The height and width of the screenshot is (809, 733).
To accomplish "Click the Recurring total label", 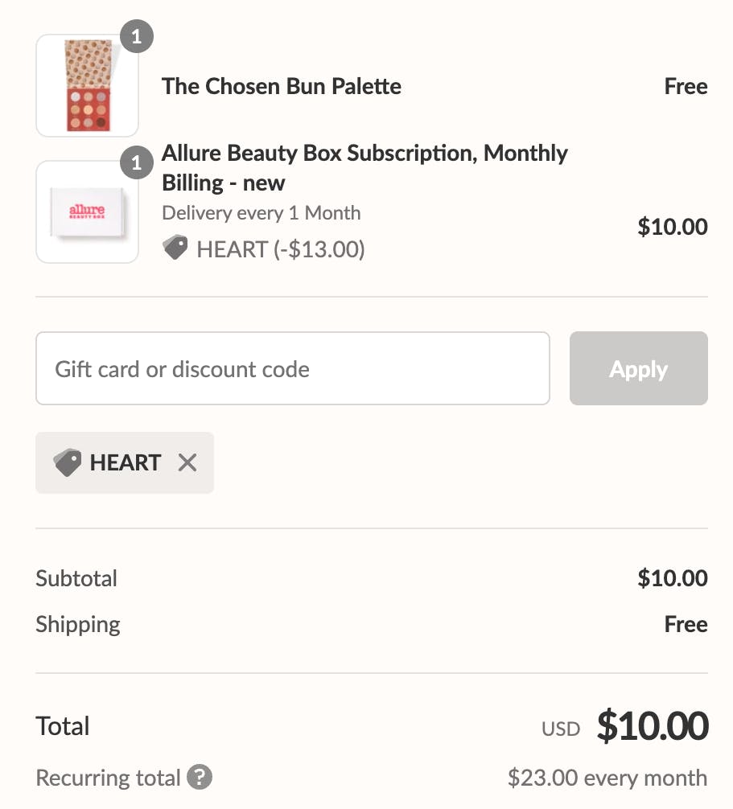I will (108, 778).
